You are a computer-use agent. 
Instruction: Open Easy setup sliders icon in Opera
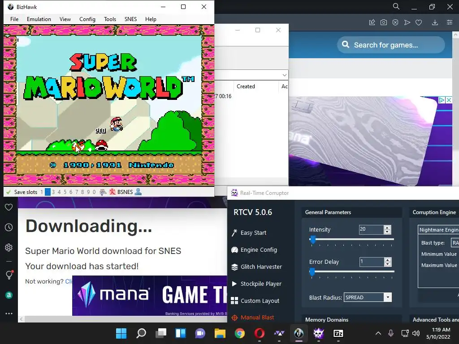tap(449, 22)
